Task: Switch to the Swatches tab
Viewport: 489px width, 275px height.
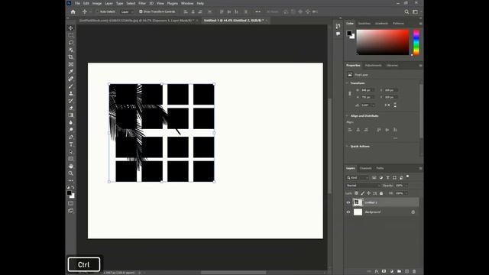Action: (364, 24)
